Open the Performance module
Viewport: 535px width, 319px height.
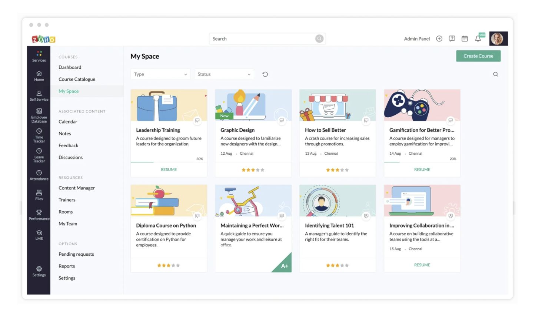39,215
